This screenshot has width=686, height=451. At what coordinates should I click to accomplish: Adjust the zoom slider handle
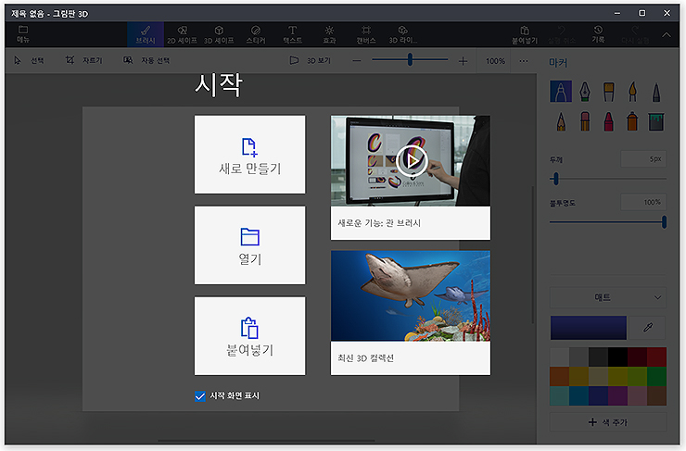pos(410,59)
